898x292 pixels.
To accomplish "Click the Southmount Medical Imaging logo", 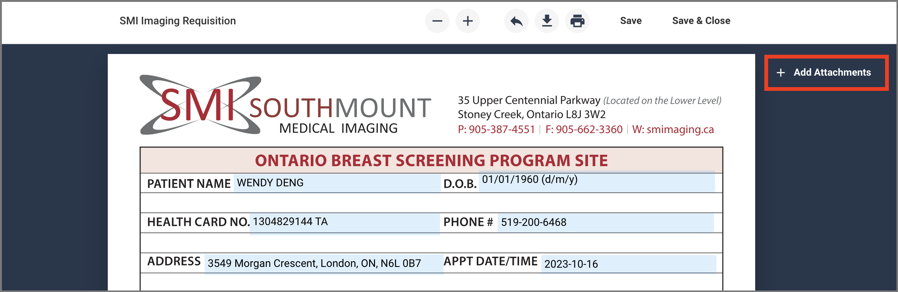I will (285, 106).
